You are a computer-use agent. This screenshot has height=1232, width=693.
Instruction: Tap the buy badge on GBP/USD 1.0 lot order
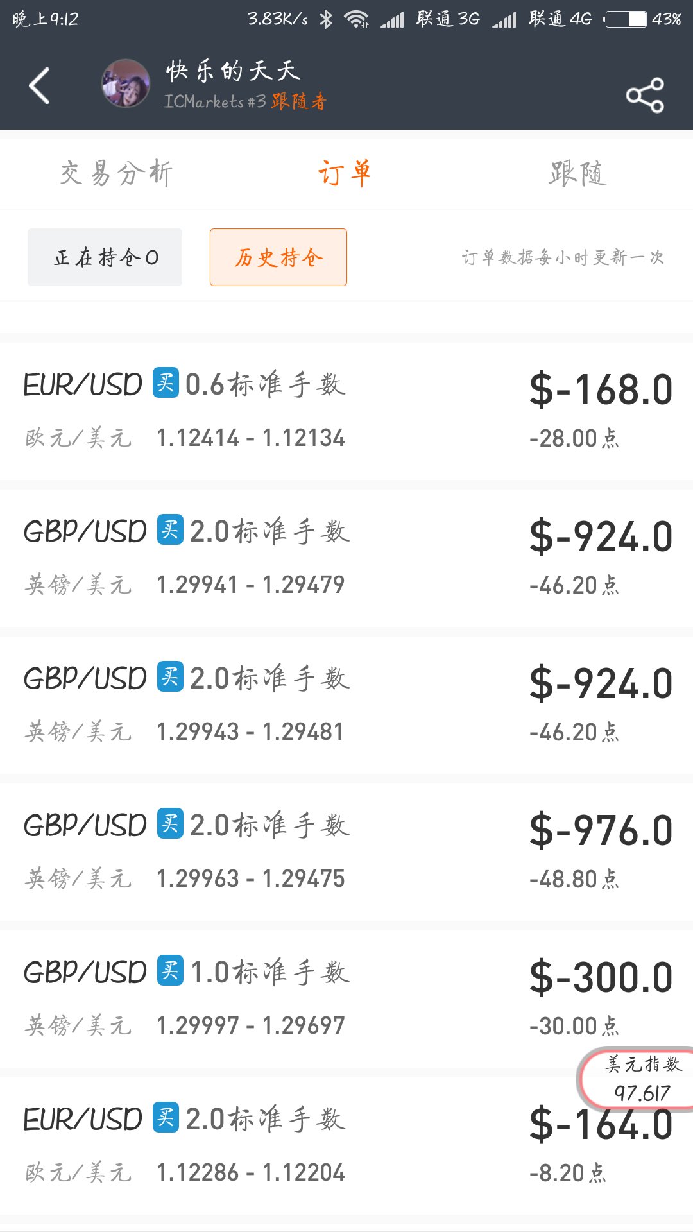[x=170, y=970]
